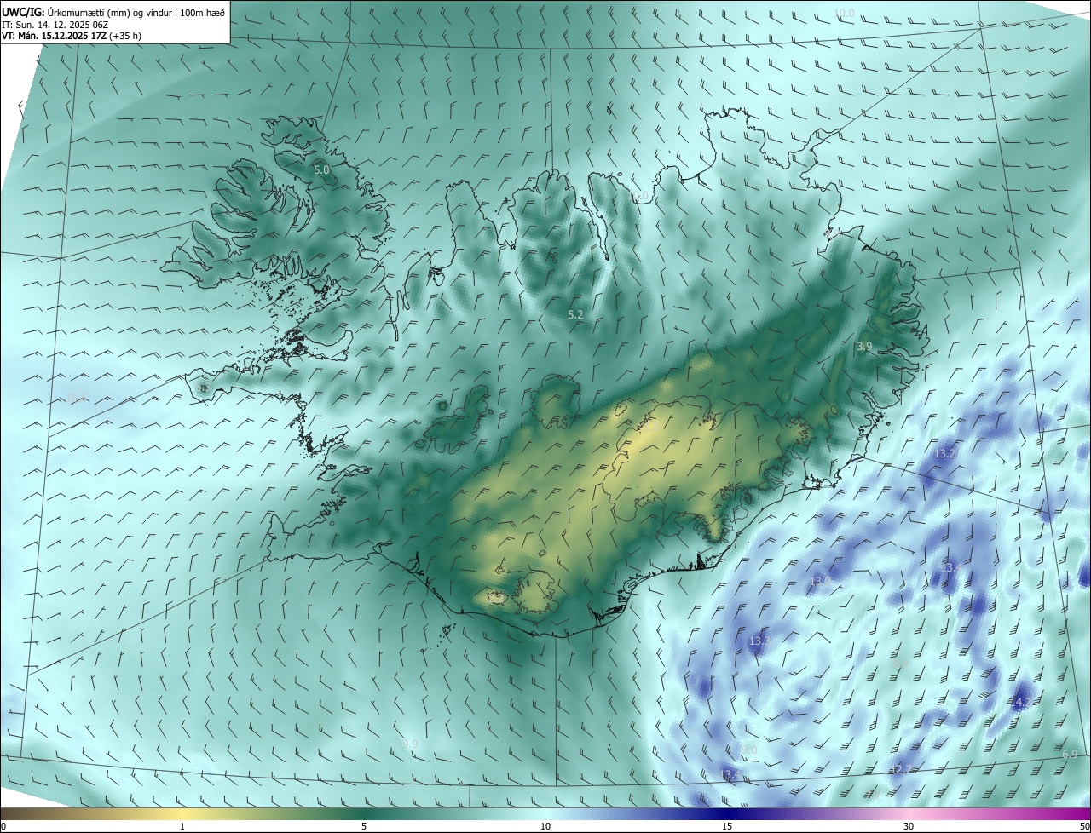Click the 13.3 value label on the map
This screenshot has width=1091, height=833.
[x=759, y=641]
